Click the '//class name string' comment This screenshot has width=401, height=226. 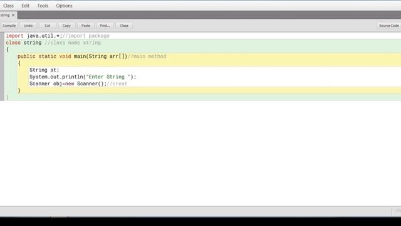(73, 43)
